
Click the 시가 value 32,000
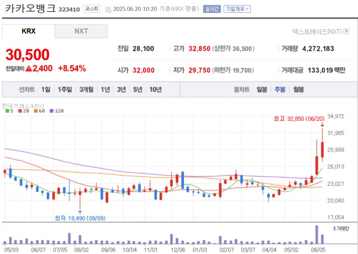click(144, 70)
